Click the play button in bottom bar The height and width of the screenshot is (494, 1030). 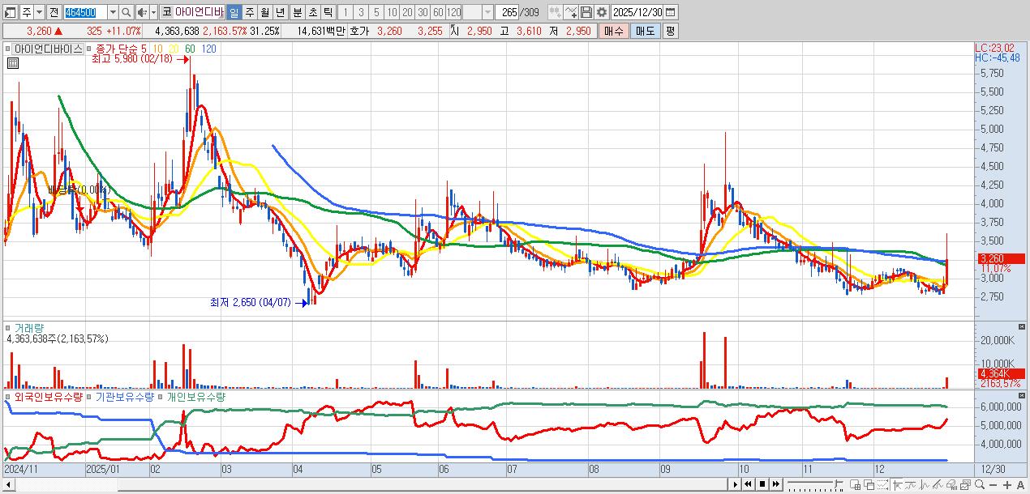point(736,485)
